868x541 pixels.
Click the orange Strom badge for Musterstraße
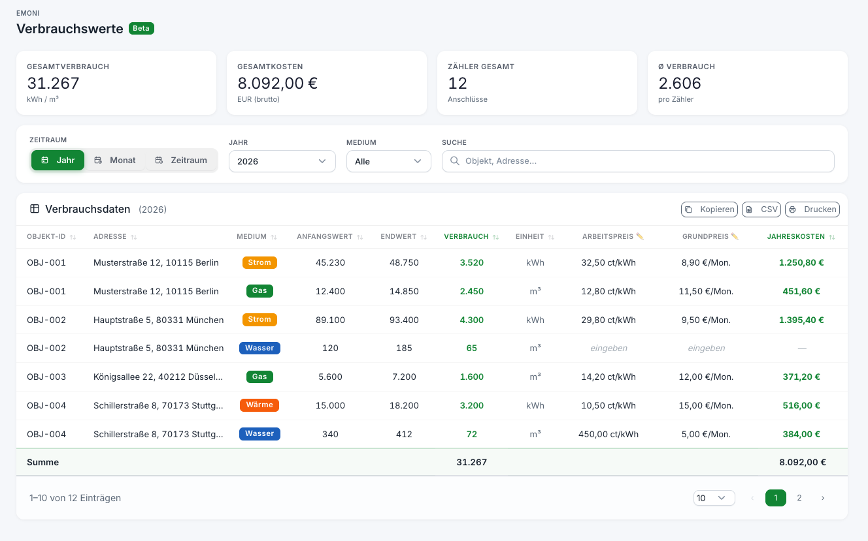(259, 262)
